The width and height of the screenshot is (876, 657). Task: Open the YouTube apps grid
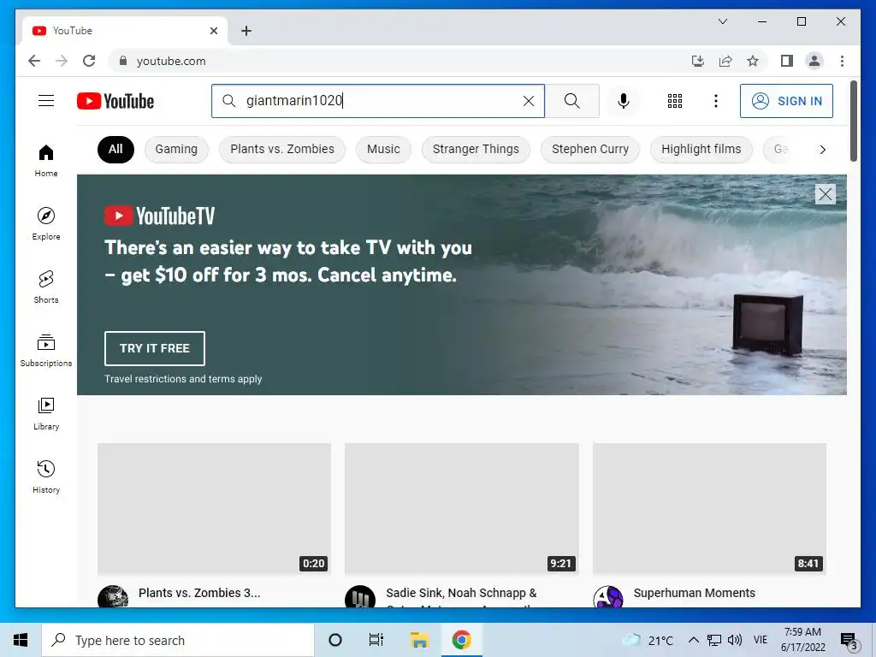point(674,101)
